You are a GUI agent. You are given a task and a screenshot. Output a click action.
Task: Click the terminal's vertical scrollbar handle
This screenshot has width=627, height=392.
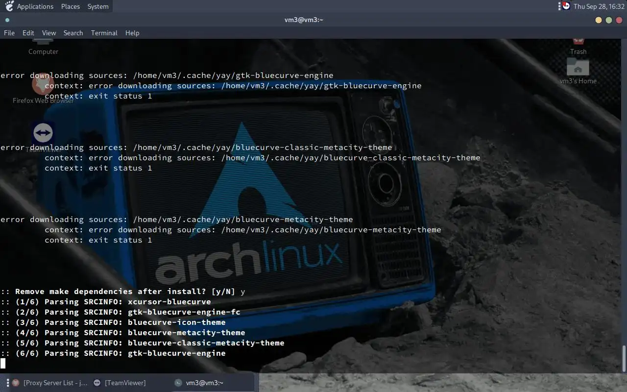coord(624,359)
